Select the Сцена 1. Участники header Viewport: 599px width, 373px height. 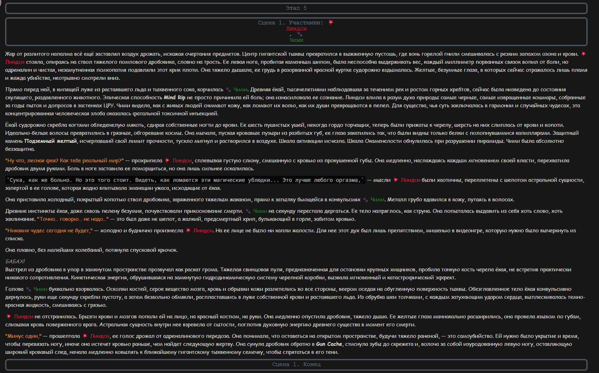click(296, 32)
